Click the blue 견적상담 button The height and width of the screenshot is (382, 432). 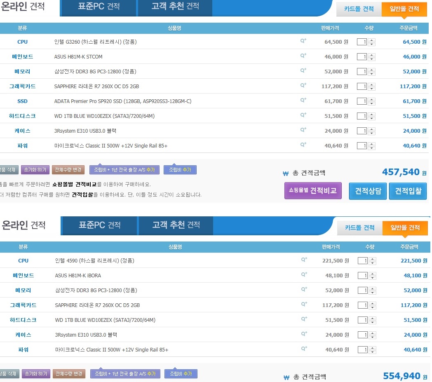(x=368, y=191)
